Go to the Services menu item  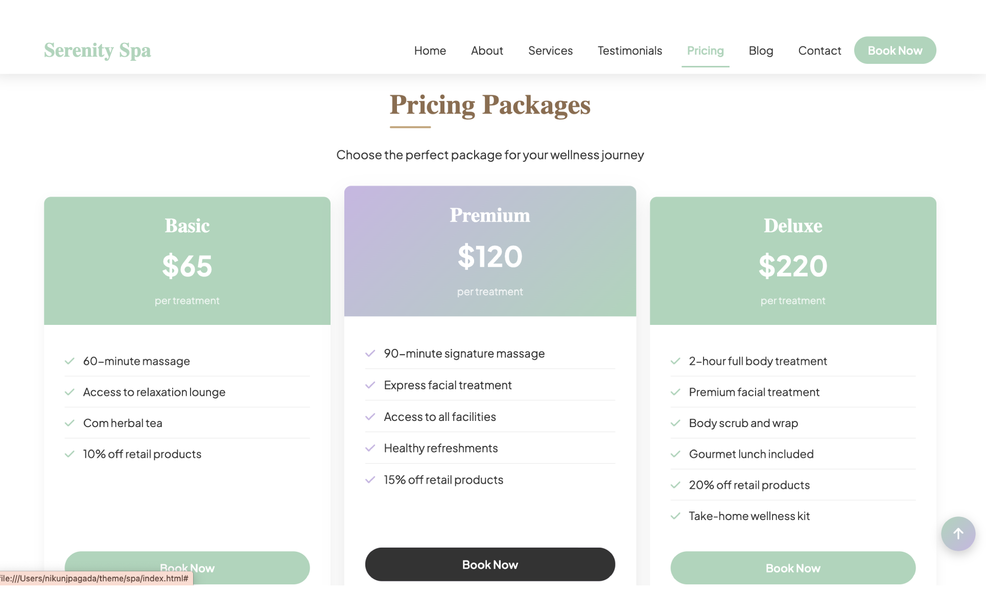click(x=550, y=51)
